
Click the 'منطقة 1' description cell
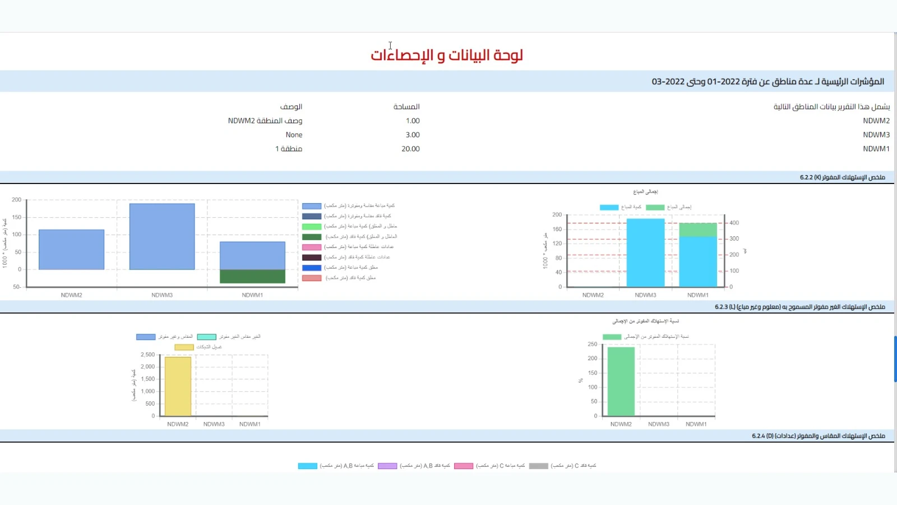click(289, 149)
